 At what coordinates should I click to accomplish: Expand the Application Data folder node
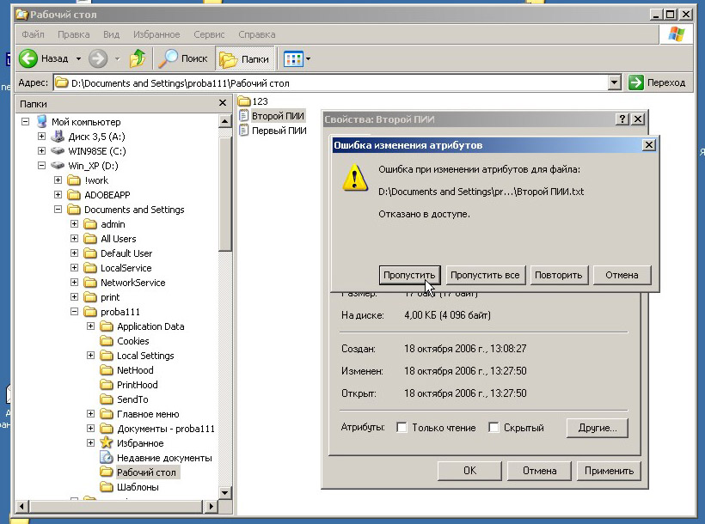coord(90,326)
